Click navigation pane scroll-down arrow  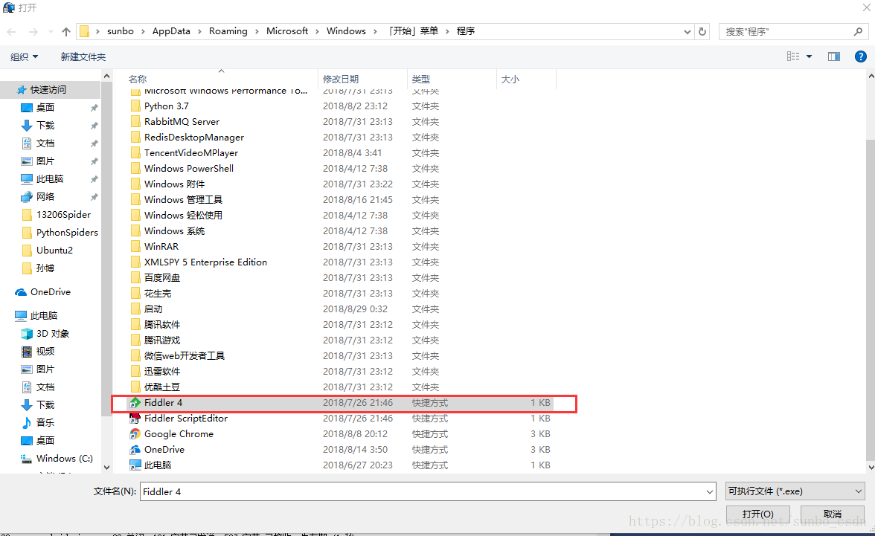[106, 468]
